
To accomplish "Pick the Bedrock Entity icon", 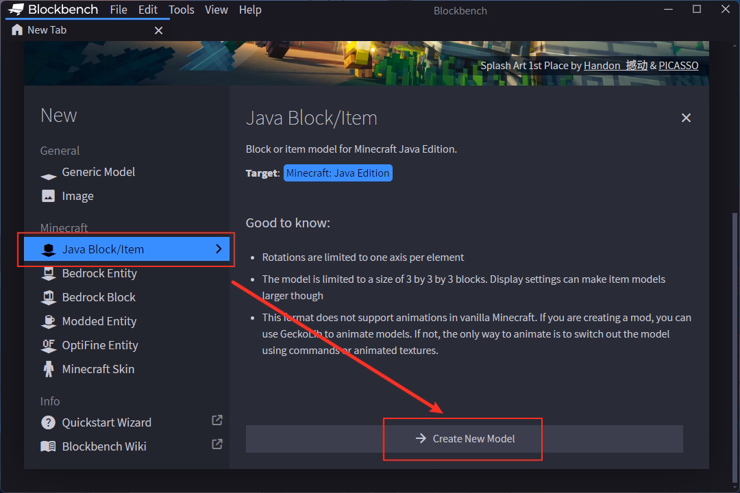I will (x=48, y=273).
